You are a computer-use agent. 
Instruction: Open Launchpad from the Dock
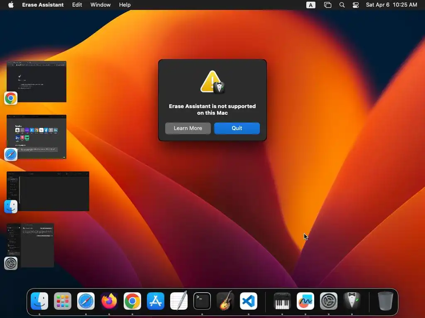(63, 301)
